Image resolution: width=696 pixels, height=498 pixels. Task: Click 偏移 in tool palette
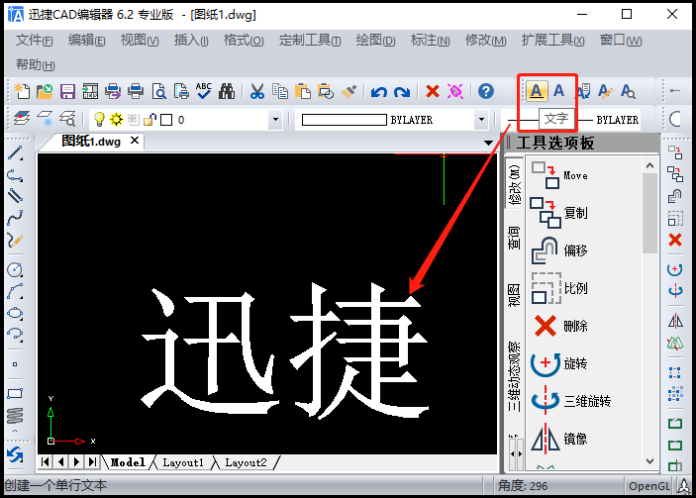[559, 250]
